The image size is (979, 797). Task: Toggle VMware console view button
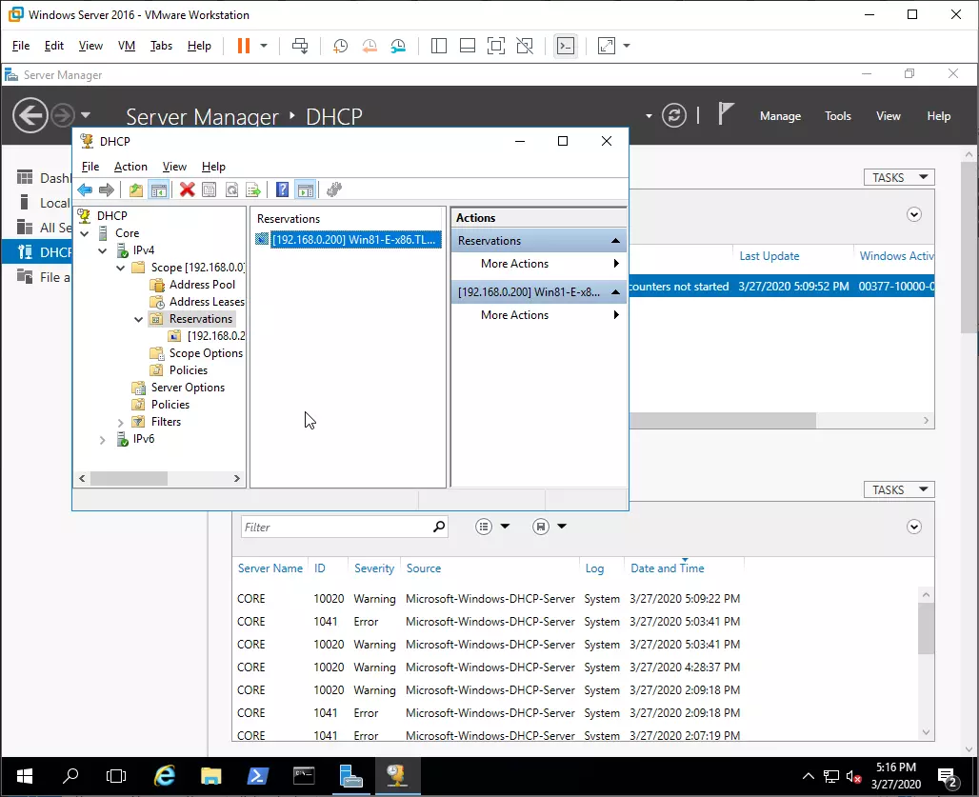[566, 46]
